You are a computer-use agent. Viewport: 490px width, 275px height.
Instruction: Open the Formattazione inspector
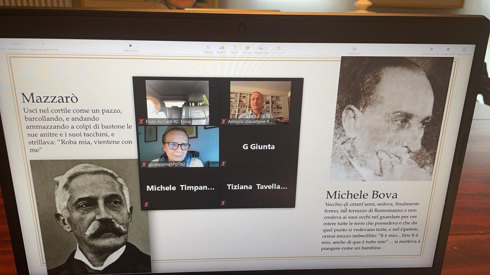[x=431, y=49]
